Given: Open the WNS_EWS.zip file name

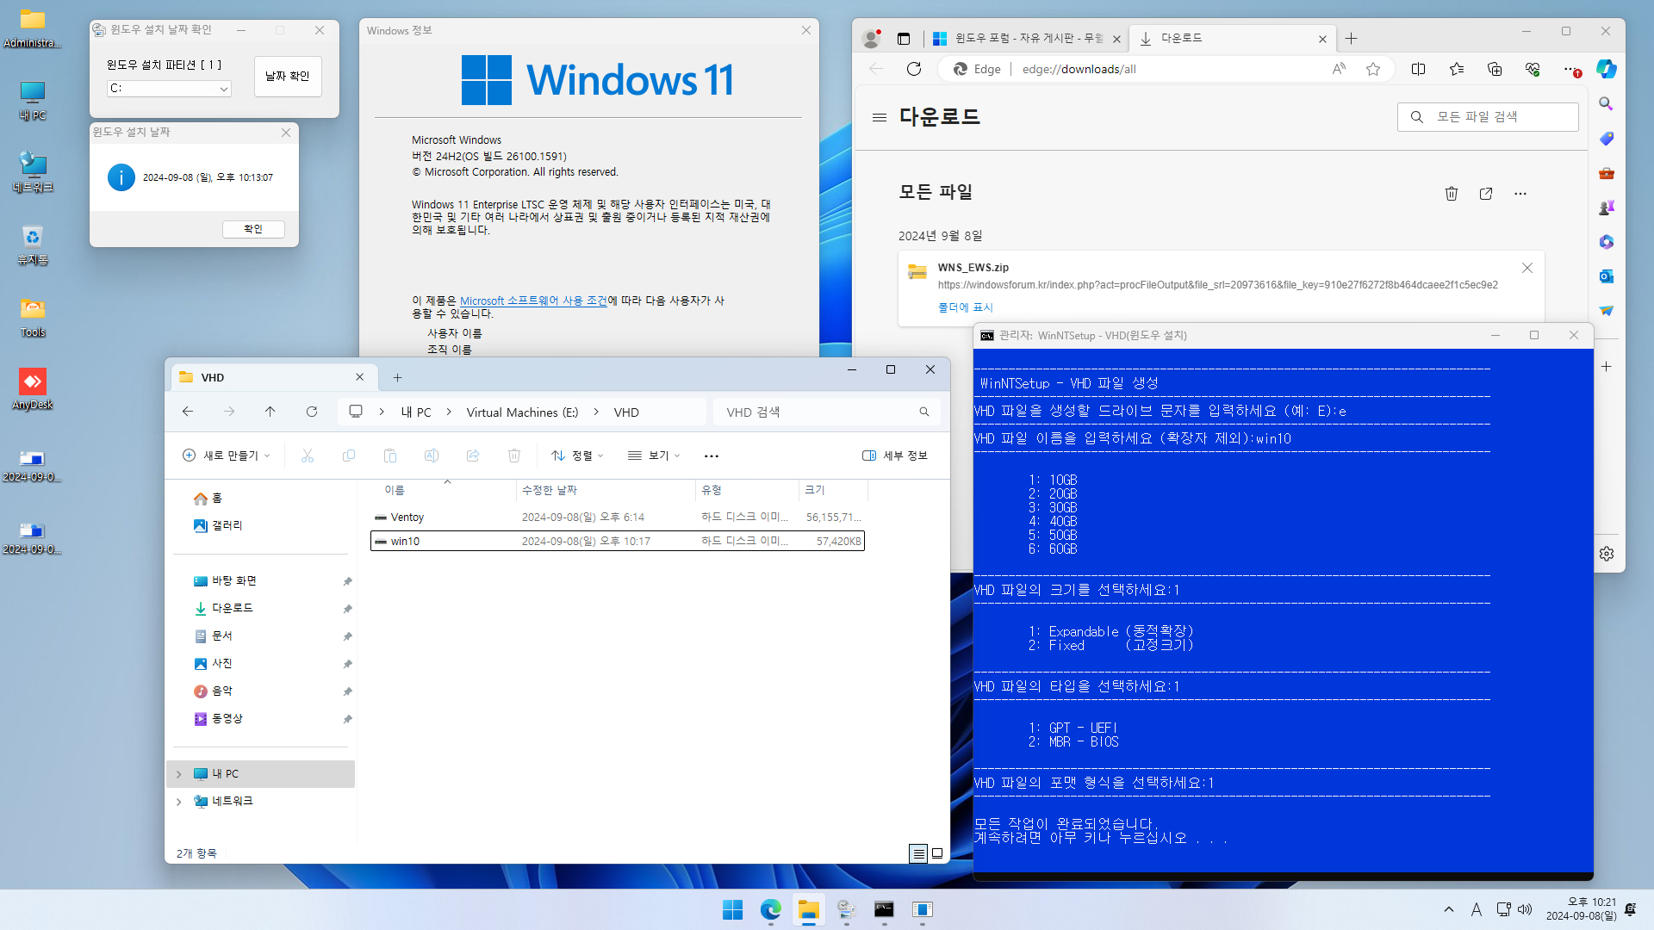Looking at the screenshot, I should point(973,268).
